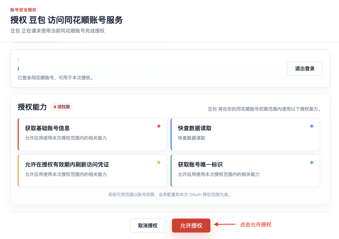Click description under 获取基础账号信息 title
This screenshot has height=239, width=339.
66,138
